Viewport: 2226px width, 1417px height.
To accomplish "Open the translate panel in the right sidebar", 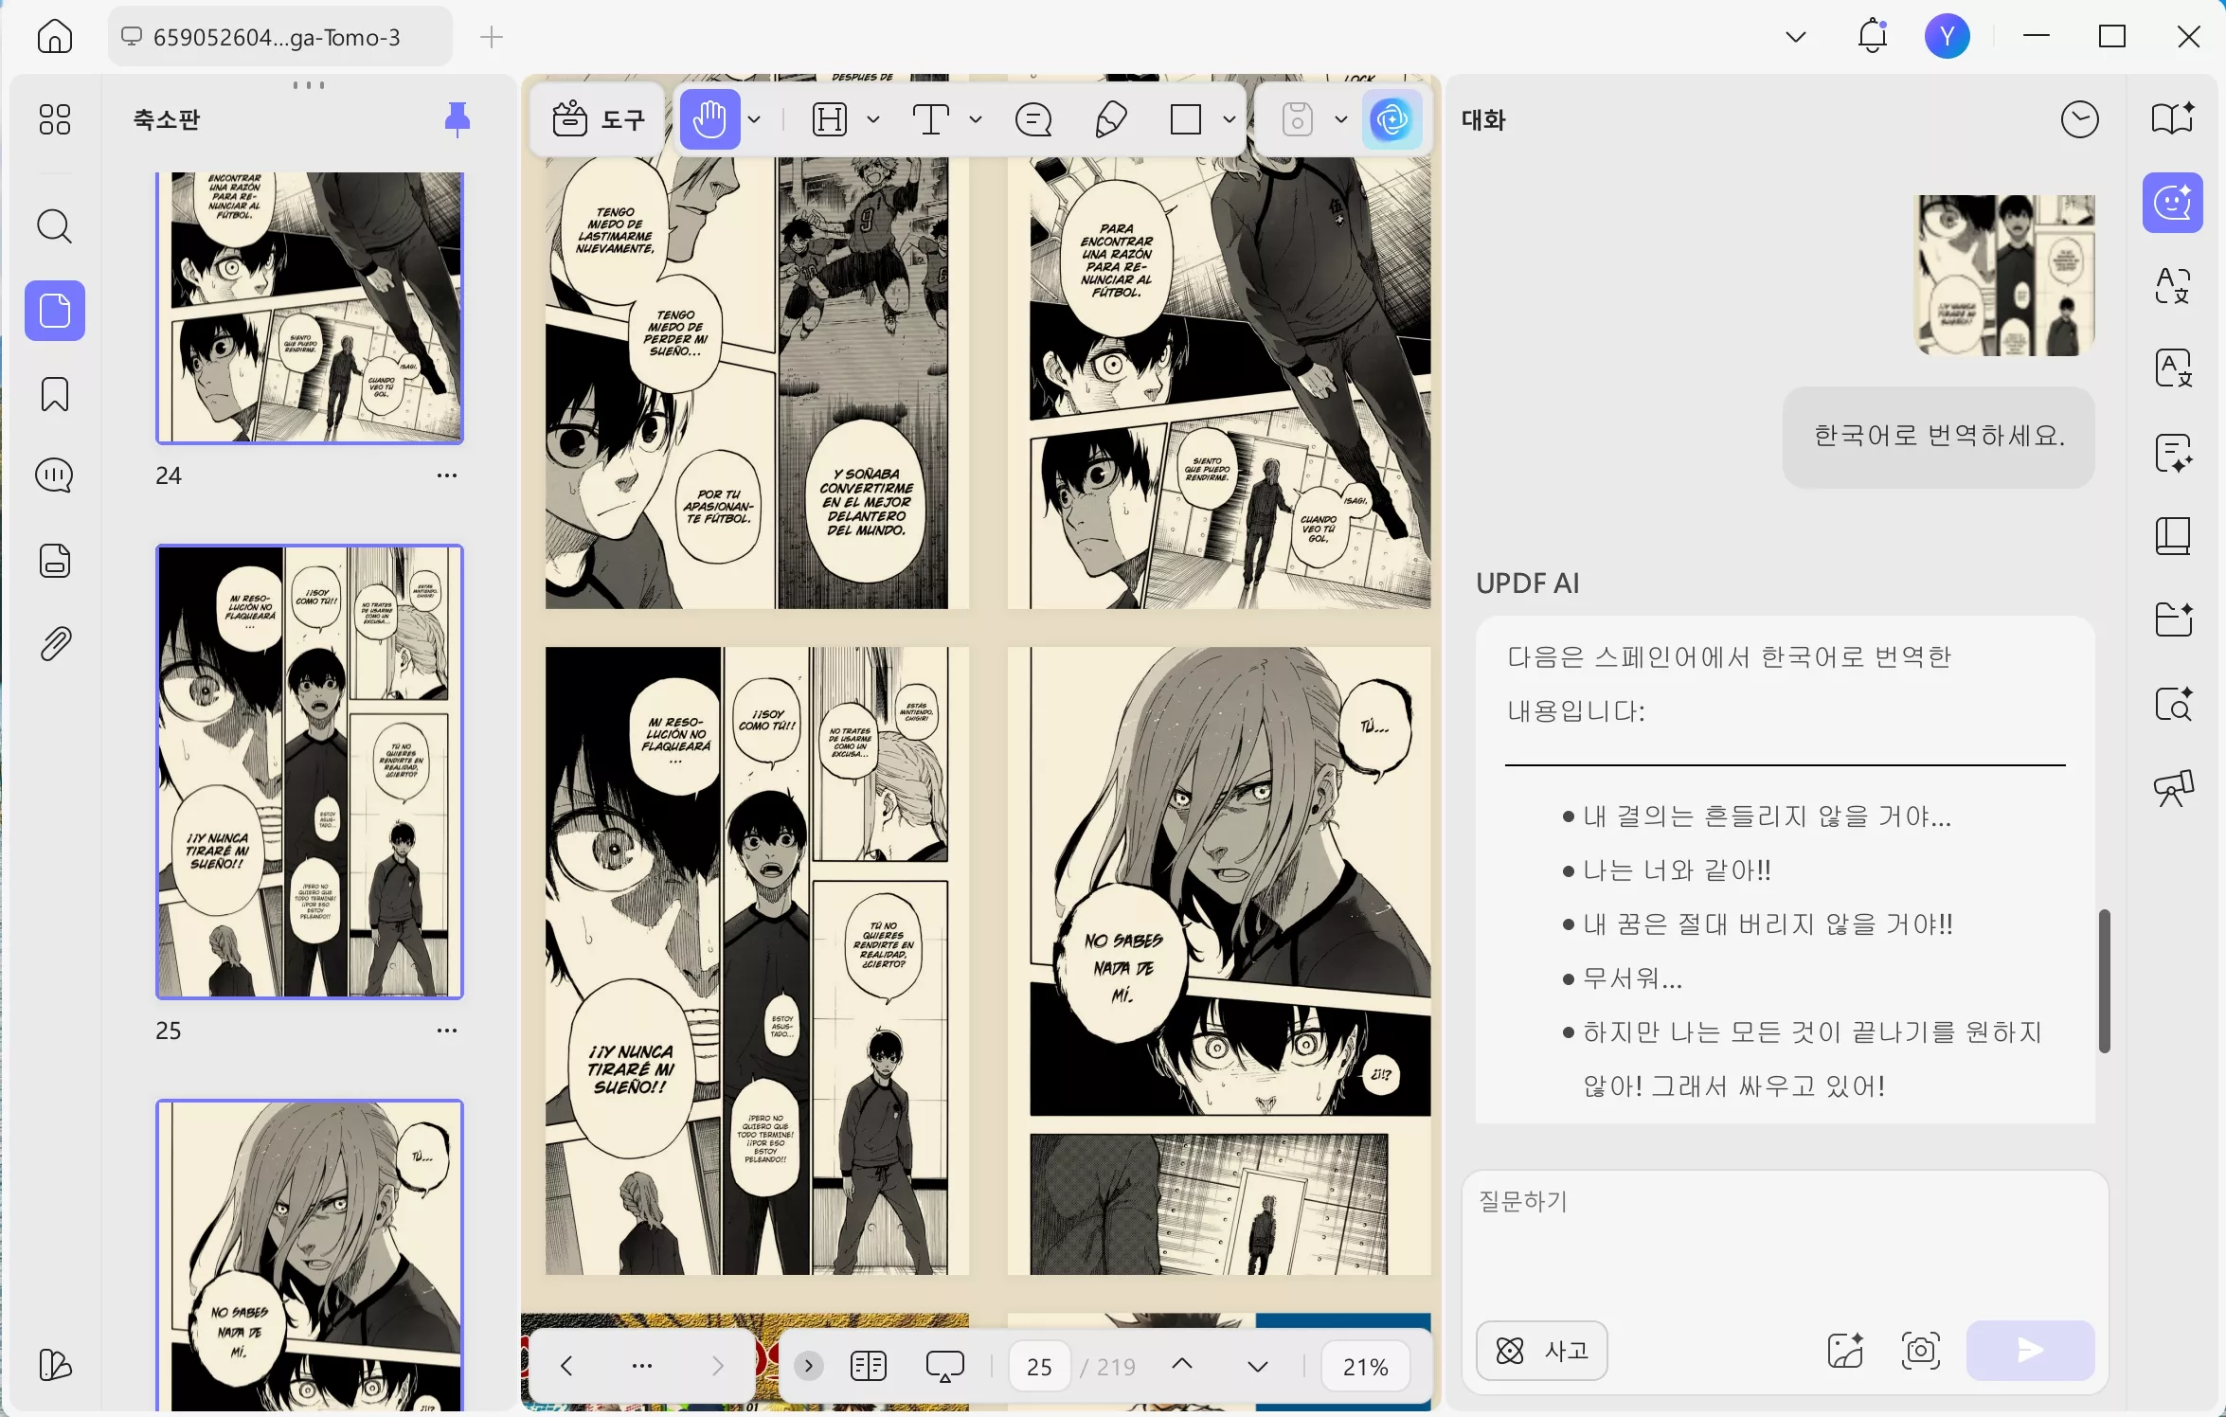I will pyautogui.click(x=2173, y=285).
